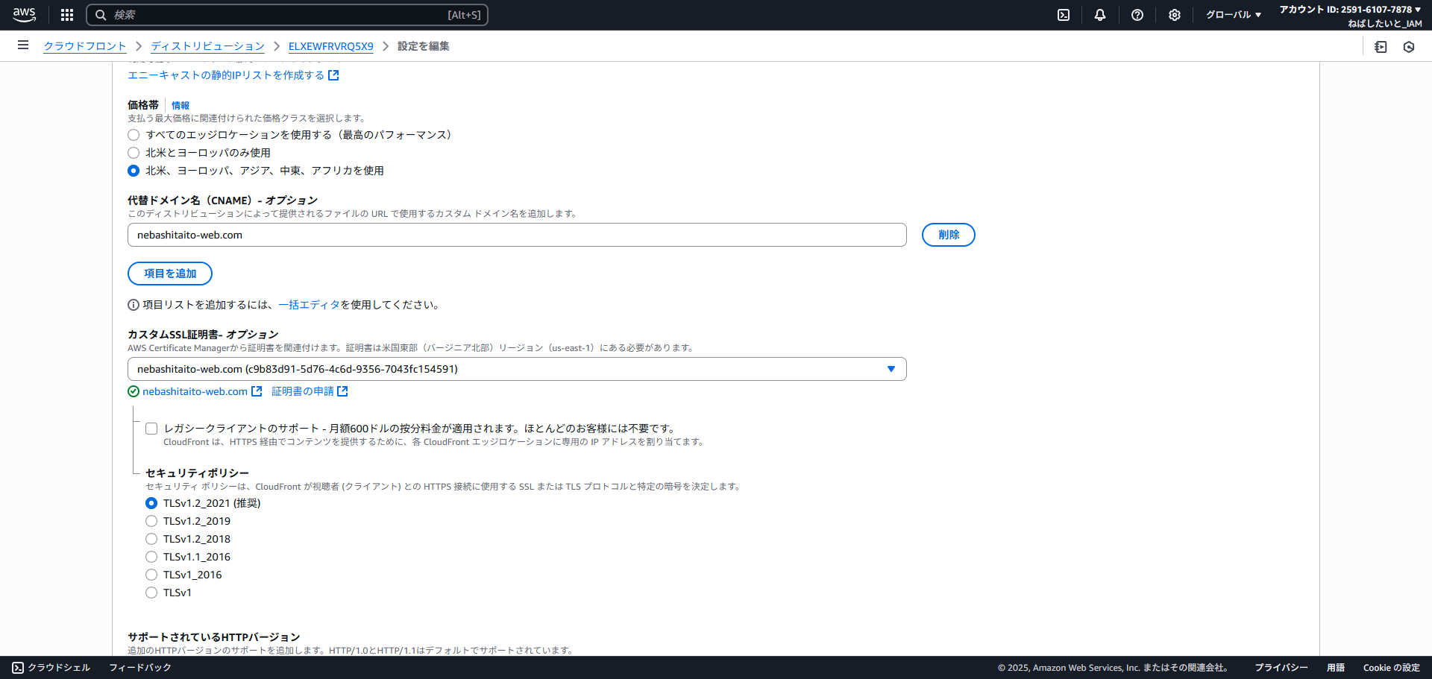Open 情報 link beside 価格帯
Viewport: 1432px width, 679px height.
[x=180, y=106]
